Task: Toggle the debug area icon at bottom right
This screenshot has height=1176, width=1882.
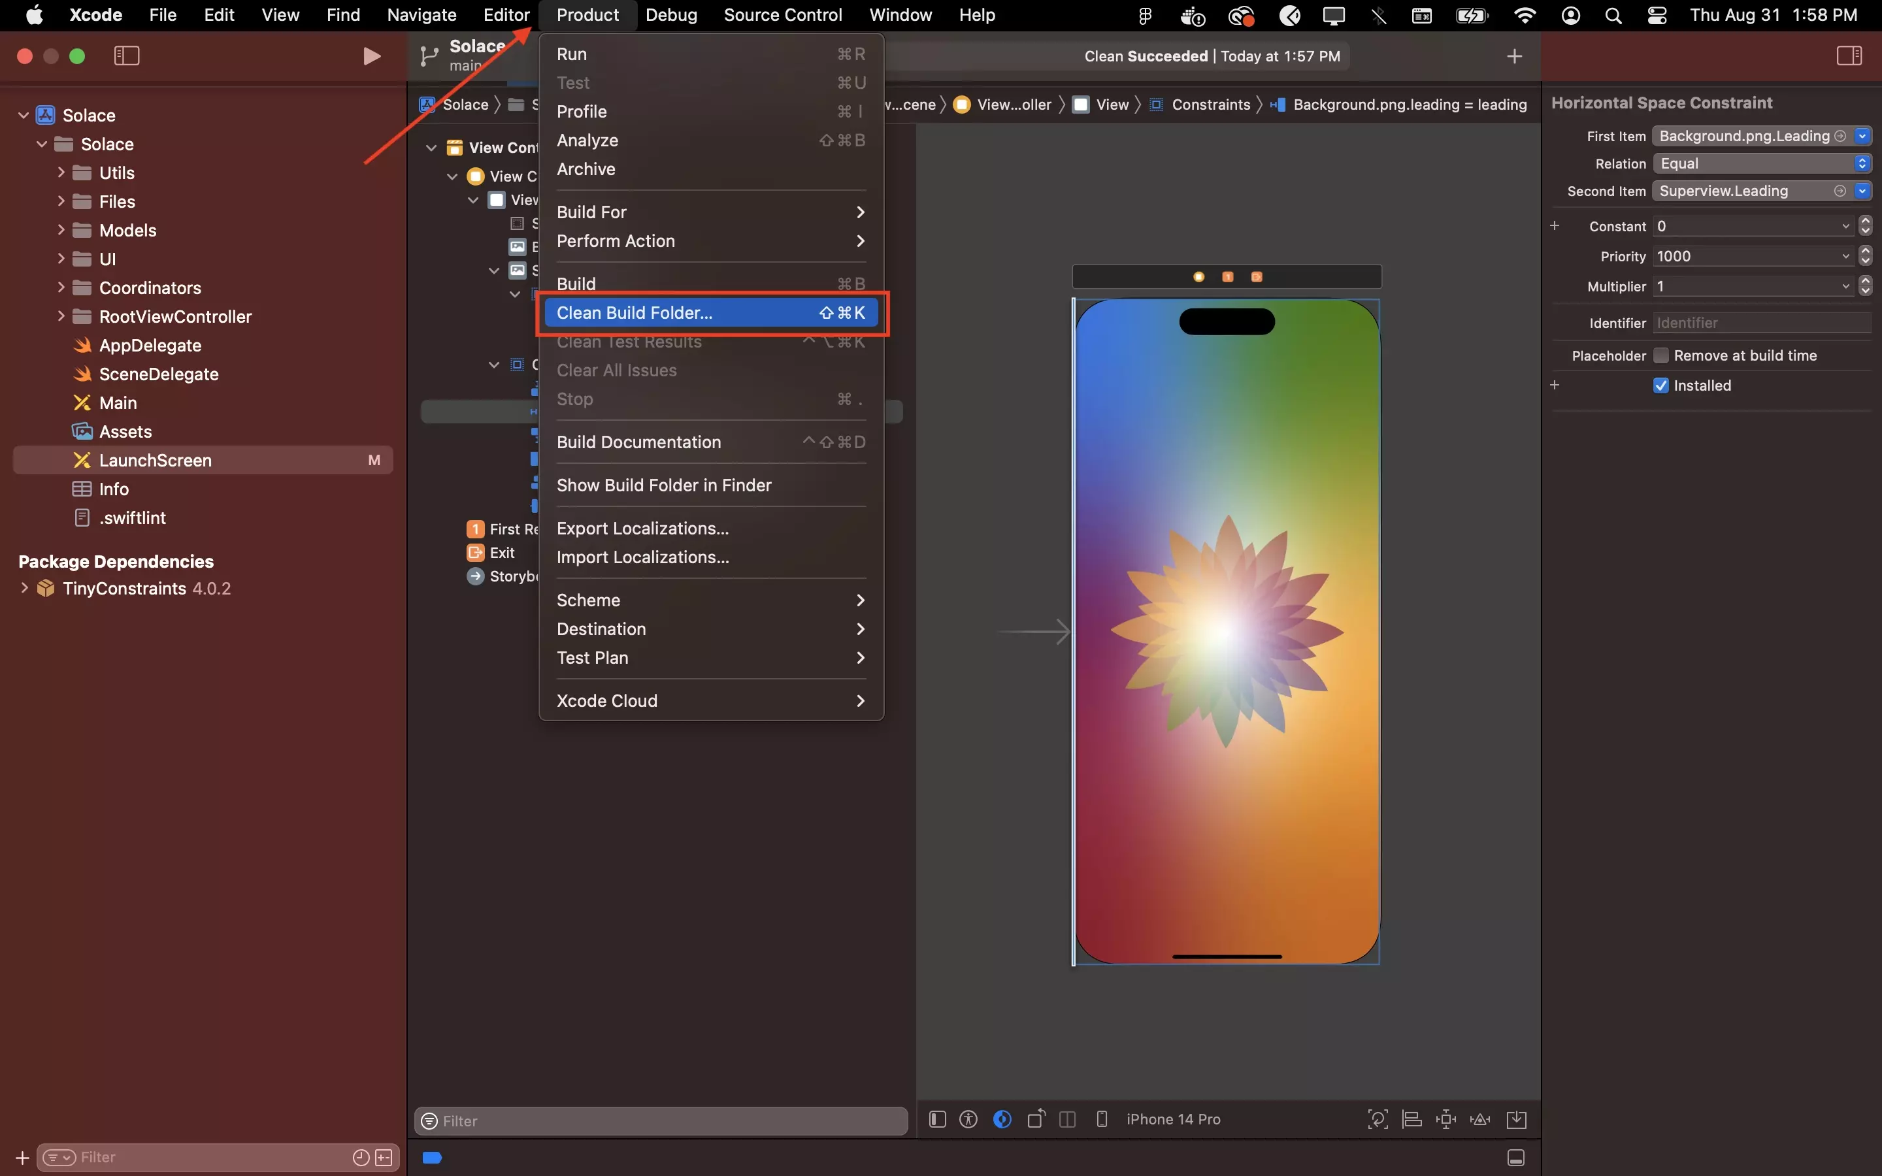Action: point(1515,1157)
